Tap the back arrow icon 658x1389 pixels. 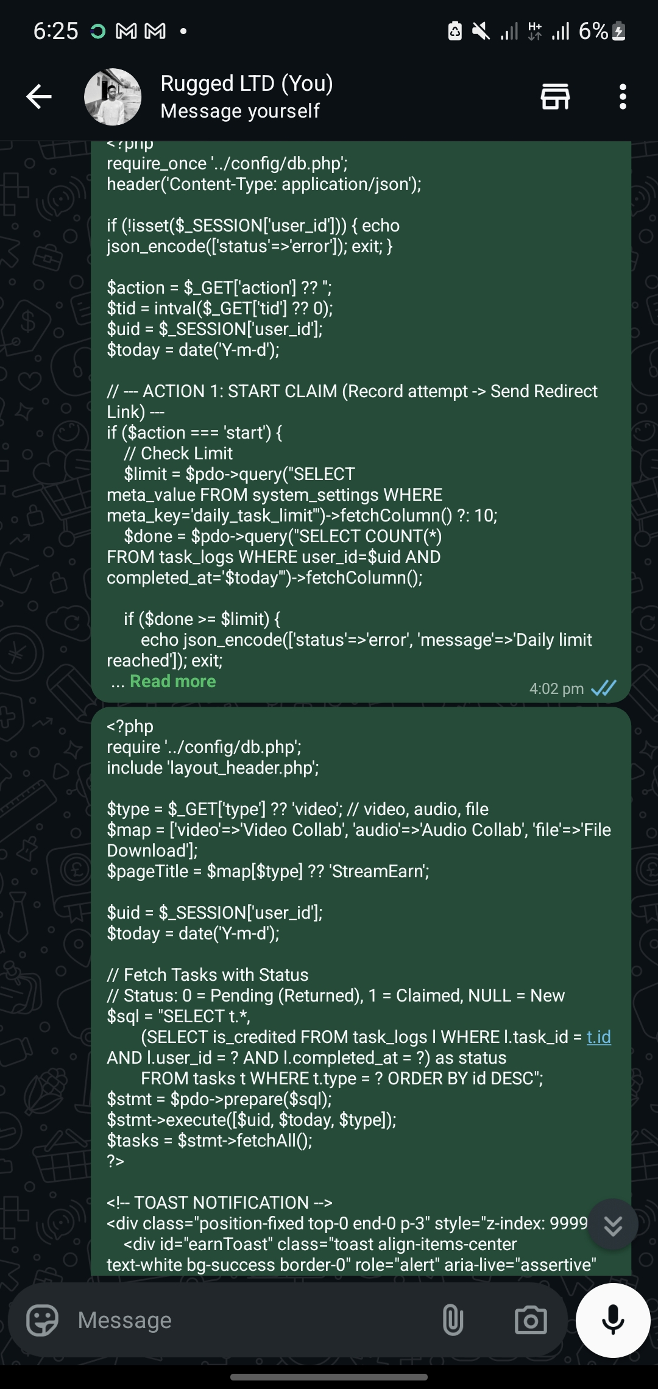[39, 97]
